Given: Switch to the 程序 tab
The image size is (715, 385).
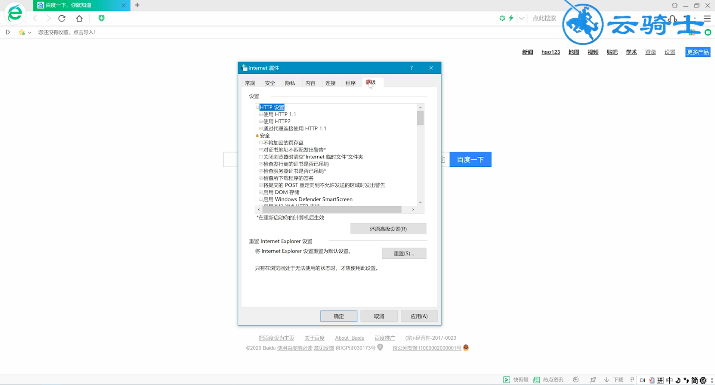Looking at the screenshot, I should point(350,83).
